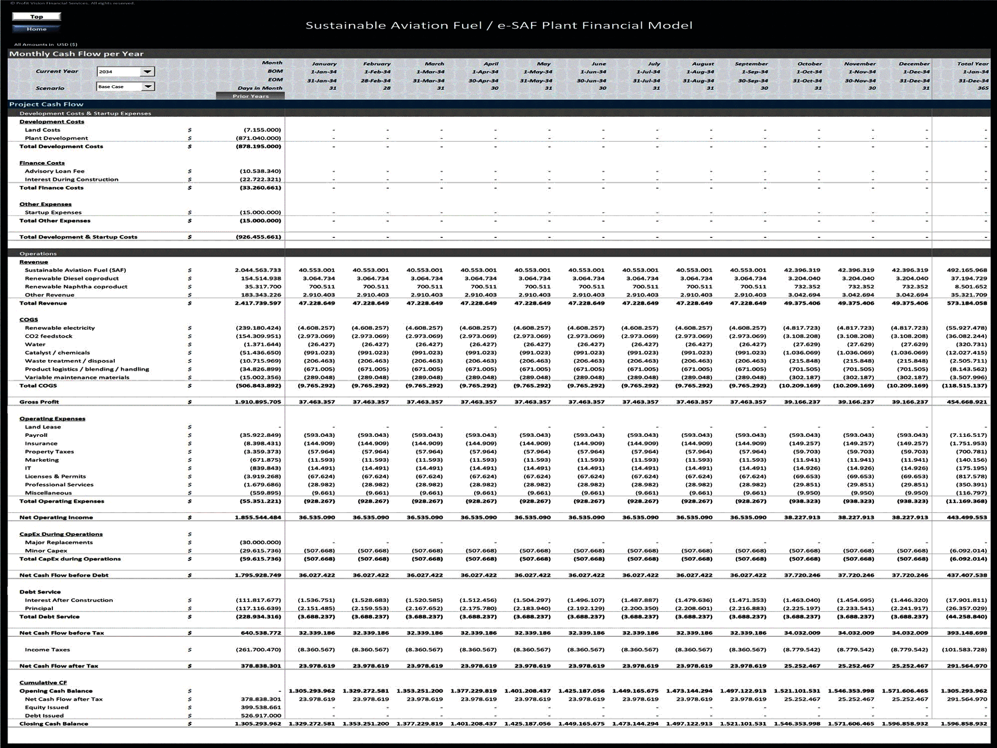Viewport: 997px width, 748px height.
Task: Select the Startup Expenses row label
Action: point(53,212)
